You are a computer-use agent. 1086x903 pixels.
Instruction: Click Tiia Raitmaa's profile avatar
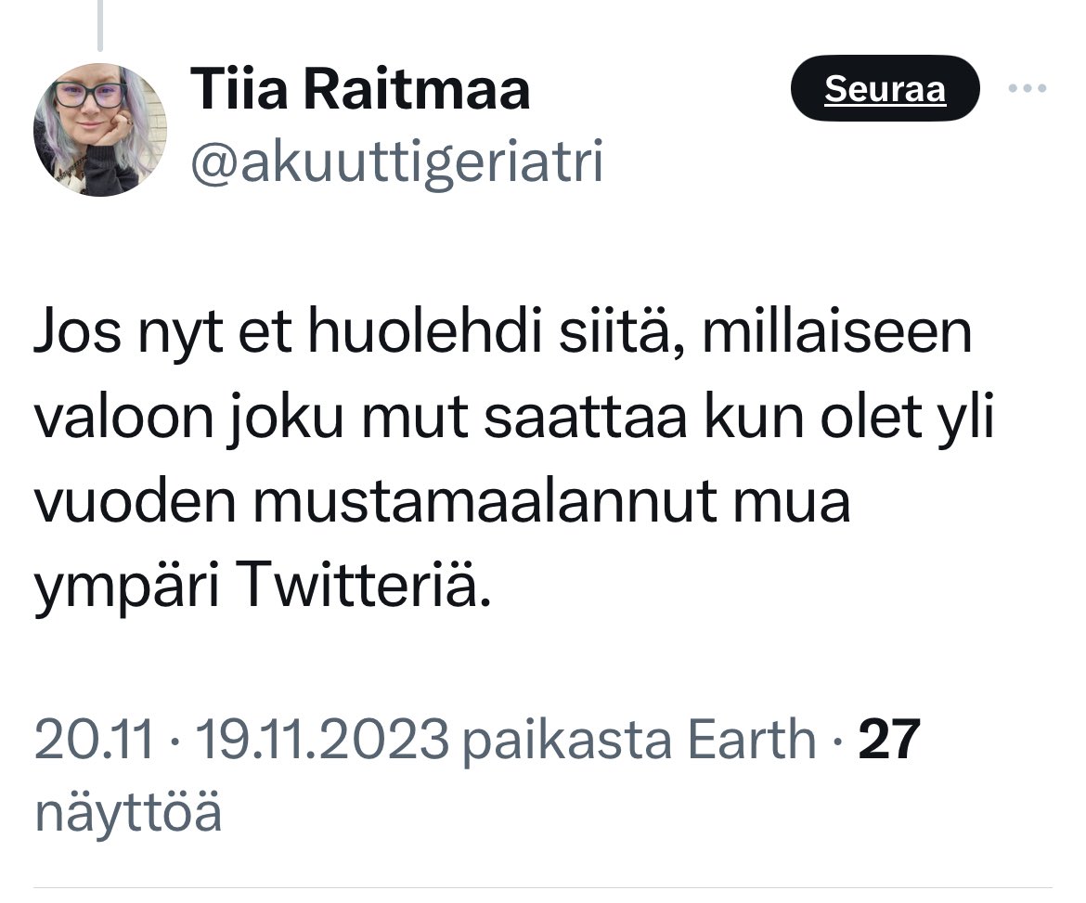(x=100, y=130)
